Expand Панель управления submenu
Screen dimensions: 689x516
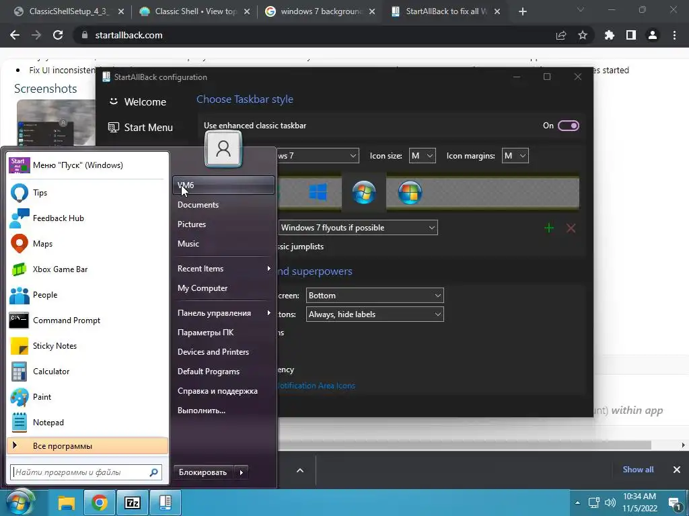click(x=223, y=313)
